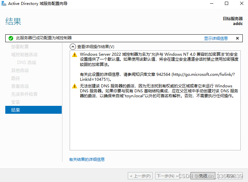
Task: Click the 下一步(N) button
Action: pos(167,176)
